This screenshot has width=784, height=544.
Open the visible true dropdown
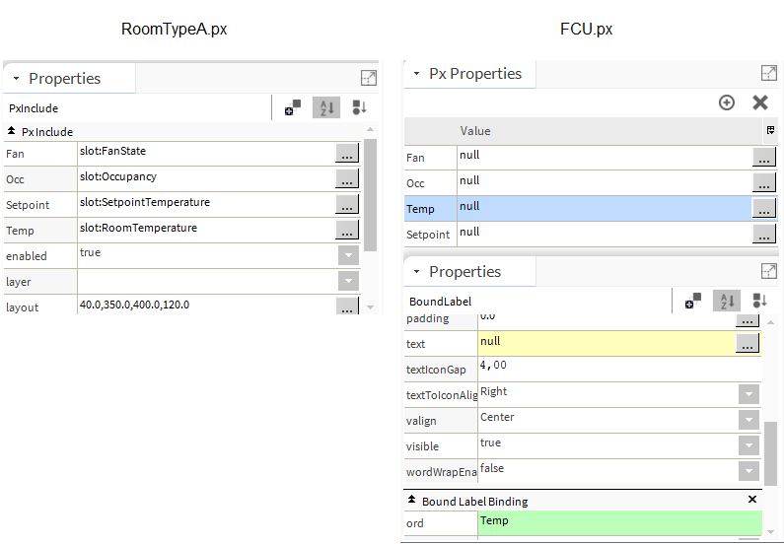pyautogui.click(x=749, y=446)
